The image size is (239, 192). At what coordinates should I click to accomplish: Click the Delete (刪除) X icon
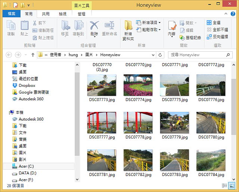click(x=94, y=25)
